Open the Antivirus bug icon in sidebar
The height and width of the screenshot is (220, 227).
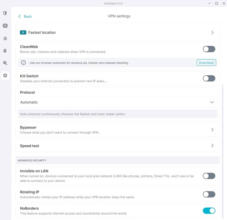coord(5,38)
